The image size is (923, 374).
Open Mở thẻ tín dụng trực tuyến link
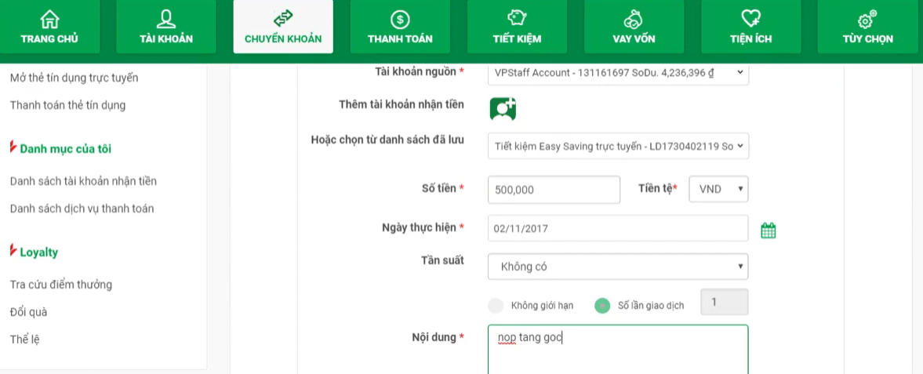point(74,78)
